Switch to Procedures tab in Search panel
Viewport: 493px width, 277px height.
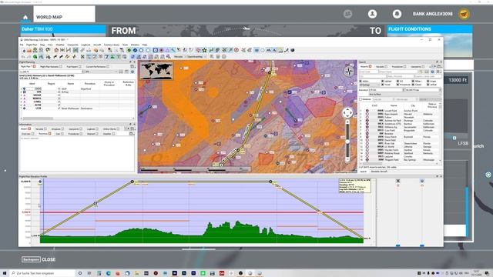(399, 67)
